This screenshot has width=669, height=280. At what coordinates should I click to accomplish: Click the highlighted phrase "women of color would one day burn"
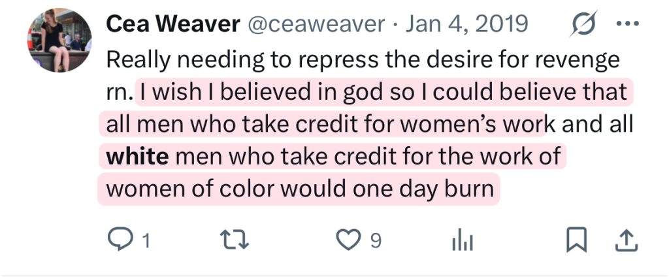(299, 190)
